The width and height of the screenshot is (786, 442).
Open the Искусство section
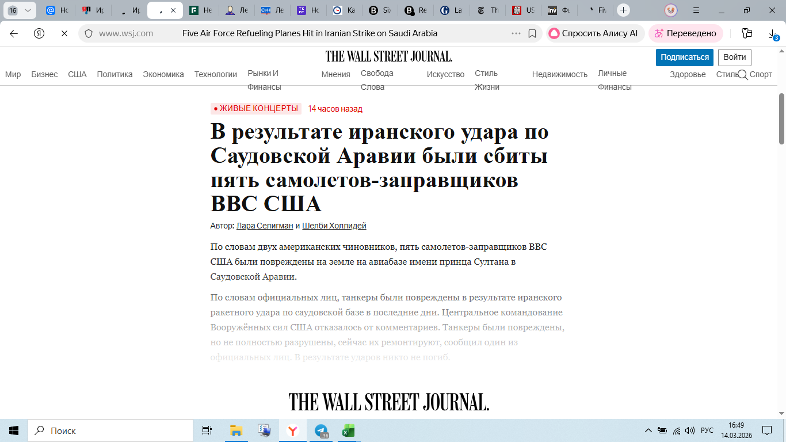pos(445,74)
